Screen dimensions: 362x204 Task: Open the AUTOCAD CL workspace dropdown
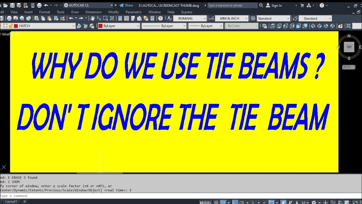tap(111, 5)
